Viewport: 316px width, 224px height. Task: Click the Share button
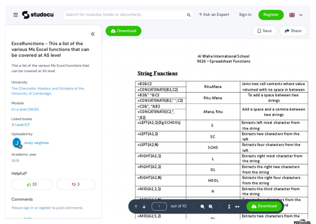(293, 31)
